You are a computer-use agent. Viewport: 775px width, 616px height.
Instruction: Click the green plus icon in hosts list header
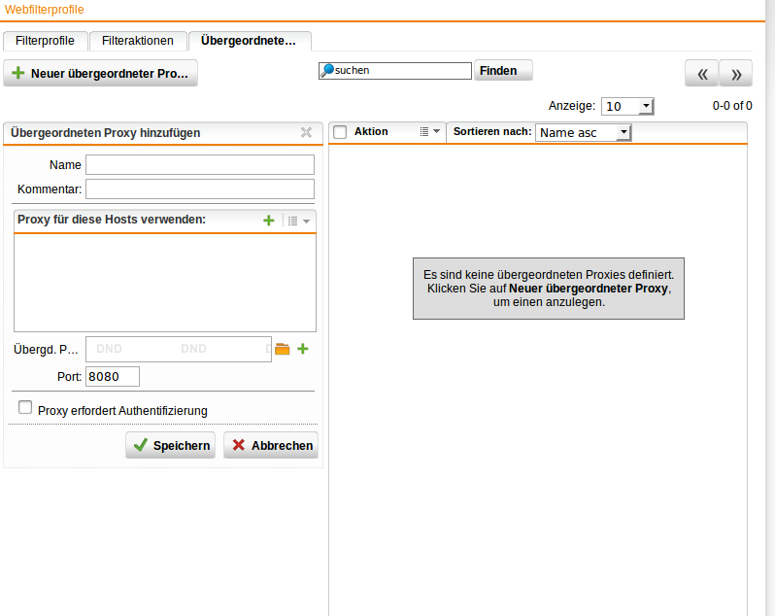269,221
